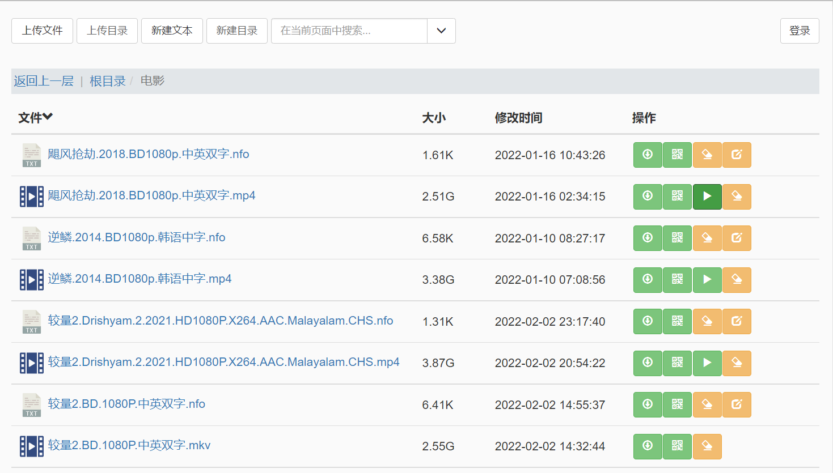Show QR code for 逆鳞.2014 nfo
This screenshot has width=833, height=473.
tap(678, 238)
